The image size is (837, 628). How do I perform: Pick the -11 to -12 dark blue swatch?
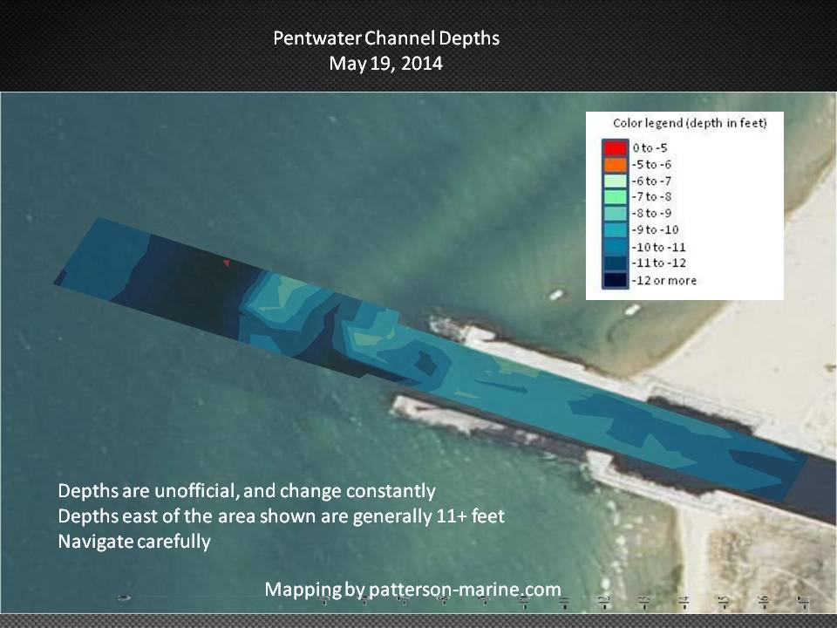coord(613,263)
